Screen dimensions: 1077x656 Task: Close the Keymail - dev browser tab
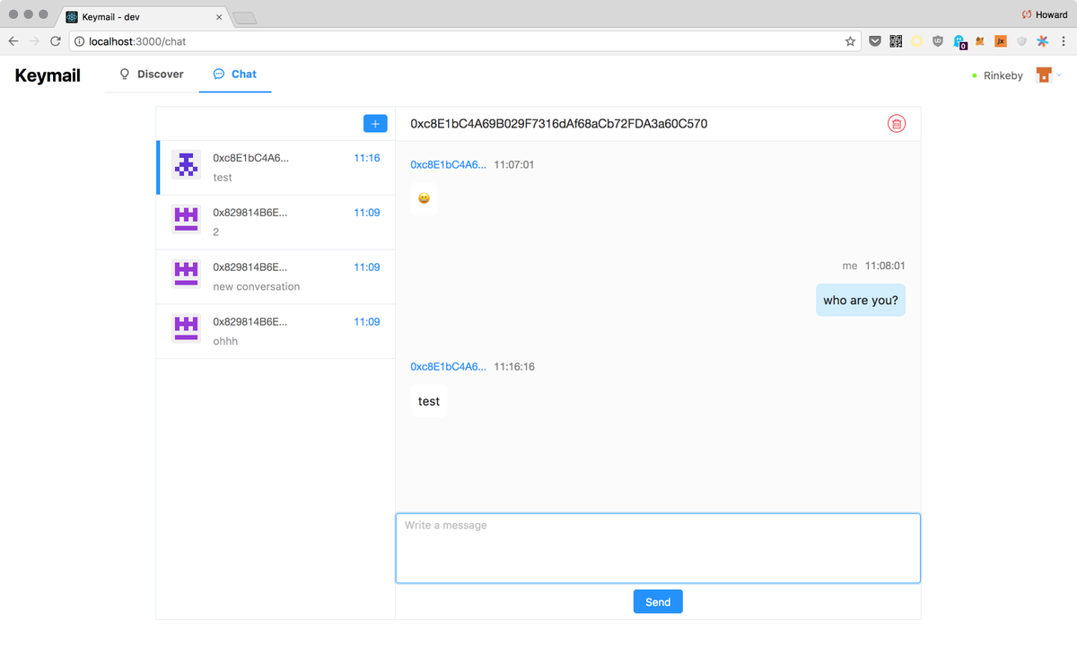(219, 17)
